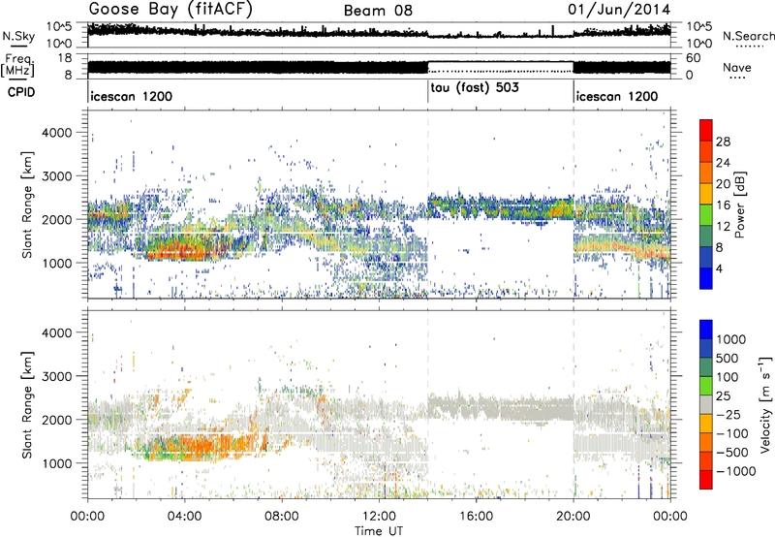This screenshot has height=537, width=775.
Task: Click the "Goose Bay (fitACF)" plot title
Action: click(170, 9)
